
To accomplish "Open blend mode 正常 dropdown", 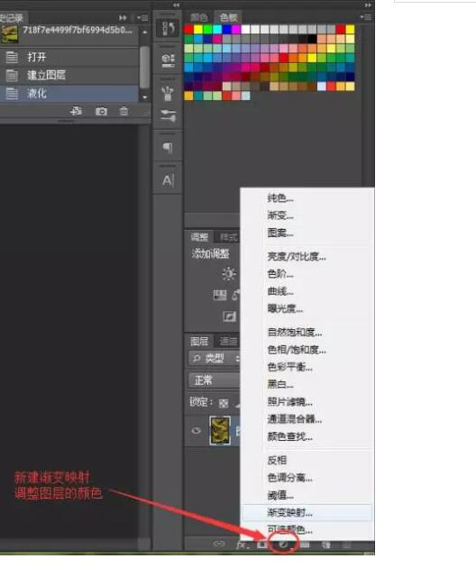I will tap(214, 380).
